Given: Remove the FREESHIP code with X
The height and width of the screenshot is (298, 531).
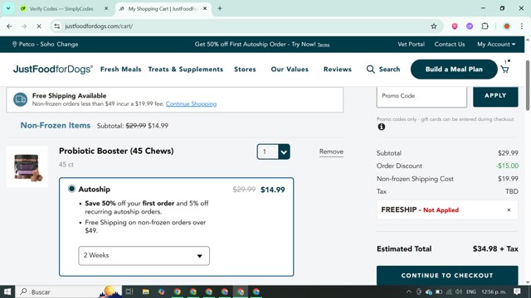Looking at the screenshot, I should (509, 209).
